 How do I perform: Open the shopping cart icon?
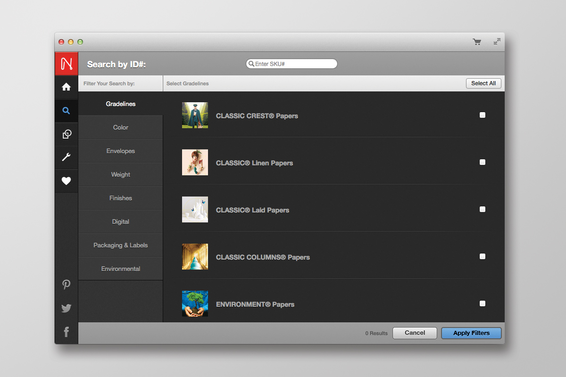pos(477,42)
